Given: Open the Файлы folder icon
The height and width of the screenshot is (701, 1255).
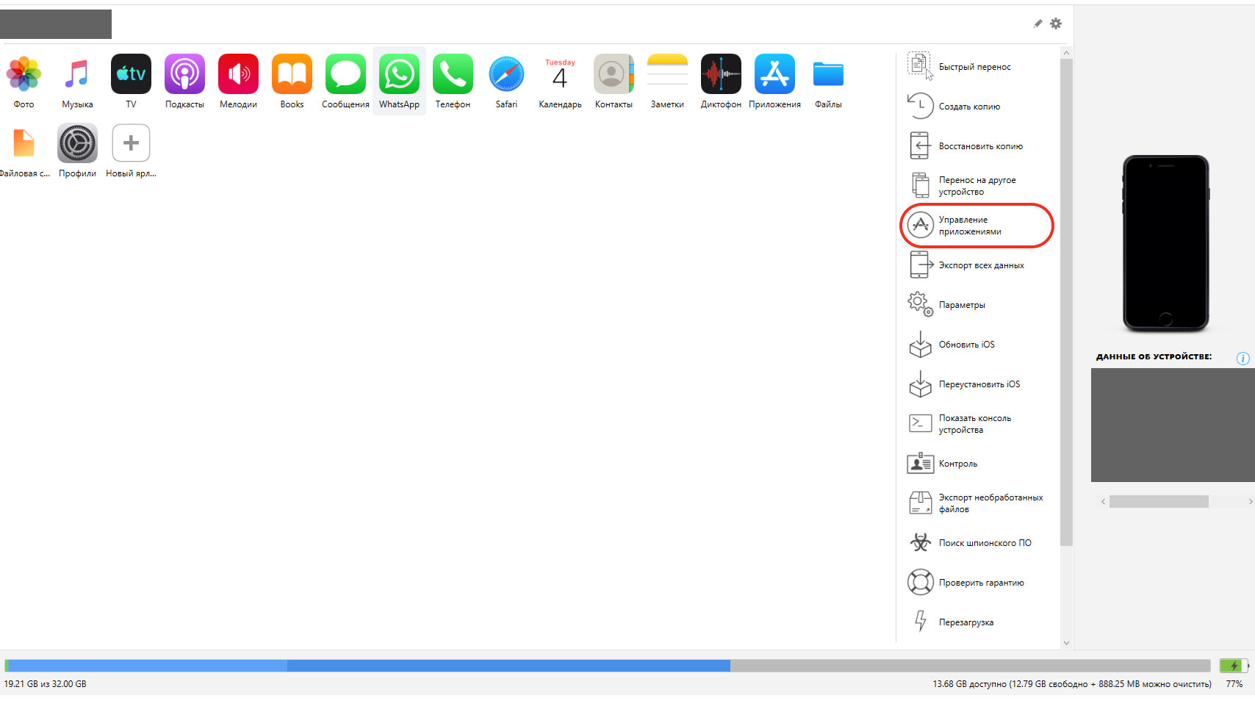Looking at the screenshot, I should pyautogui.click(x=828, y=74).
